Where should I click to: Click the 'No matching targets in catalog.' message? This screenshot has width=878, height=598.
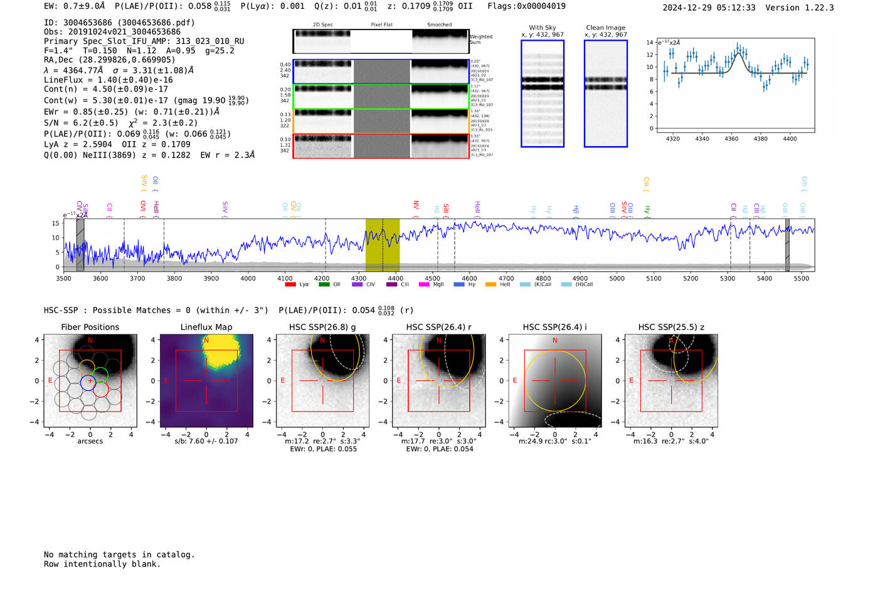click(x=119, y=555)
